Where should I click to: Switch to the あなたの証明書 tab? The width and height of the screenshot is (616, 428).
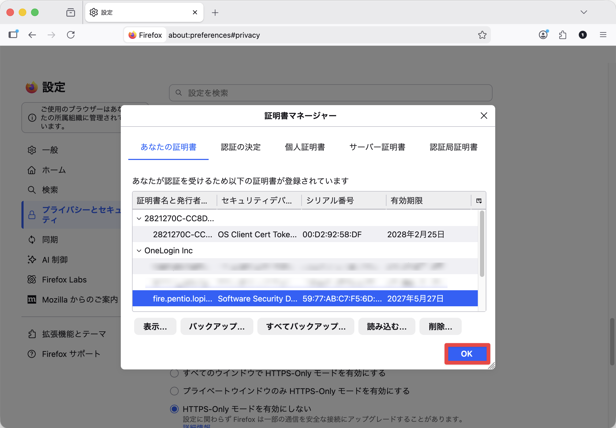tap(168, 147)
